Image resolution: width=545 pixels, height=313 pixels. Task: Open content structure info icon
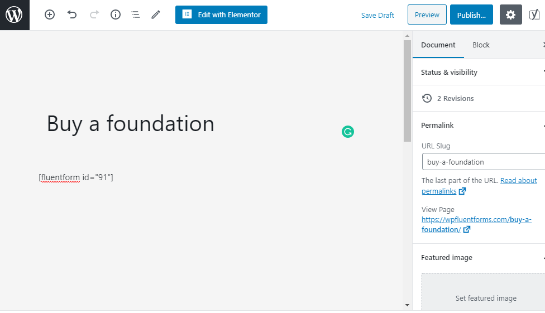click(x=116, y=15)
